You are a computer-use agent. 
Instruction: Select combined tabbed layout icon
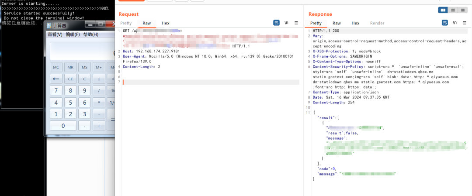(x=462, y=10)
